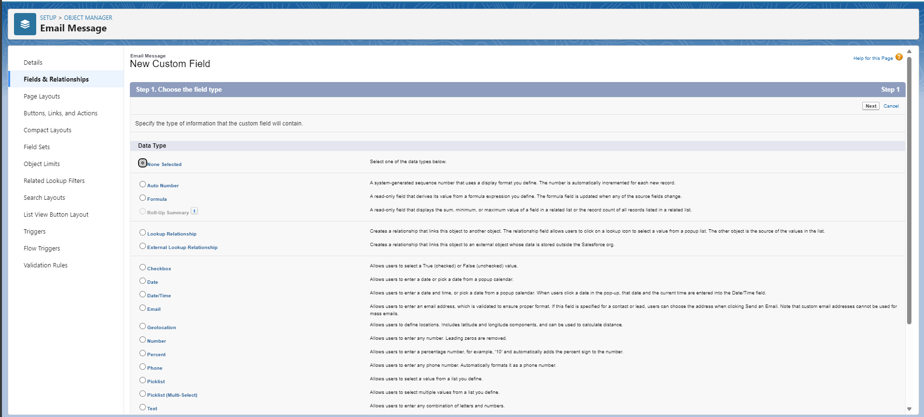Click the Roll-Up Summary label

[168, 212]
